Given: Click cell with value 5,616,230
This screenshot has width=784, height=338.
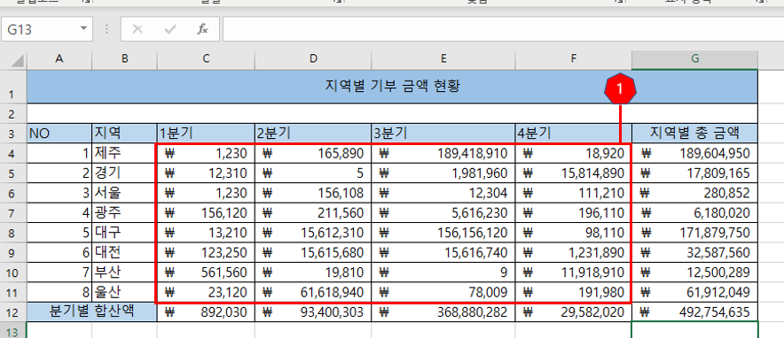Looking at the screenshot, I should tap(443, 213).
